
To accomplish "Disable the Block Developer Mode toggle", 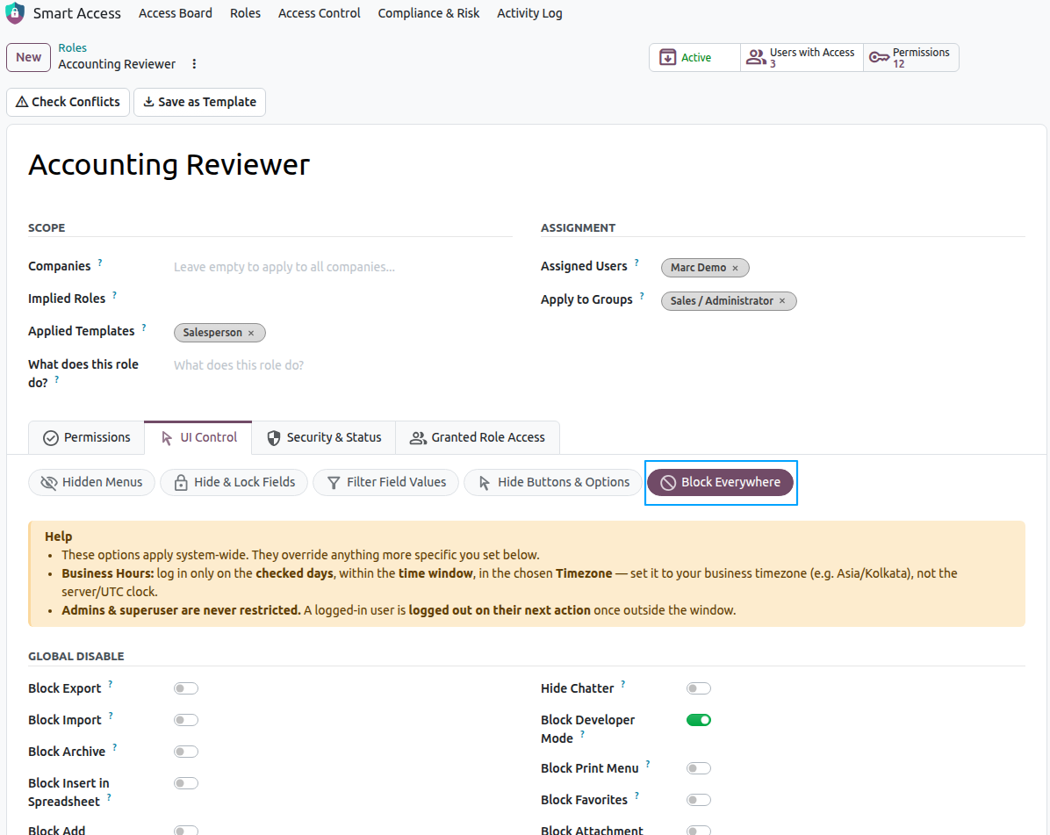I will pos(699,720).
